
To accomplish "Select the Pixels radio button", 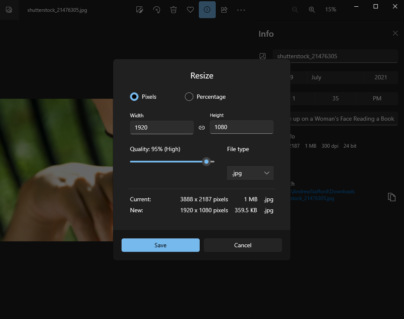I will (x=134, y=97).
